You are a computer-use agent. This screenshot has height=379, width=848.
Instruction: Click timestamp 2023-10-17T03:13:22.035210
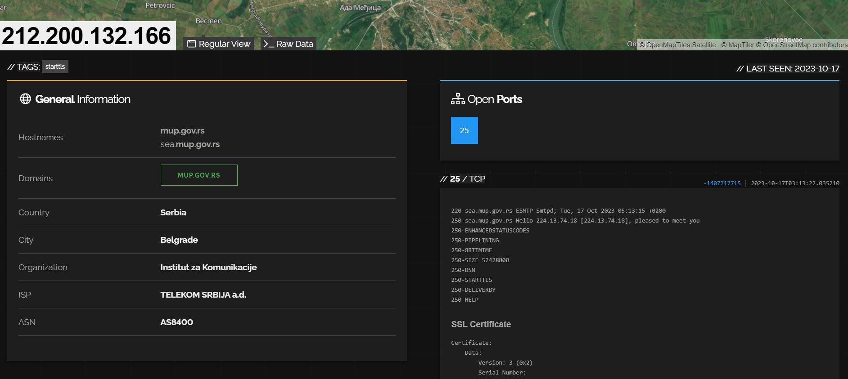tap(795, 183)
